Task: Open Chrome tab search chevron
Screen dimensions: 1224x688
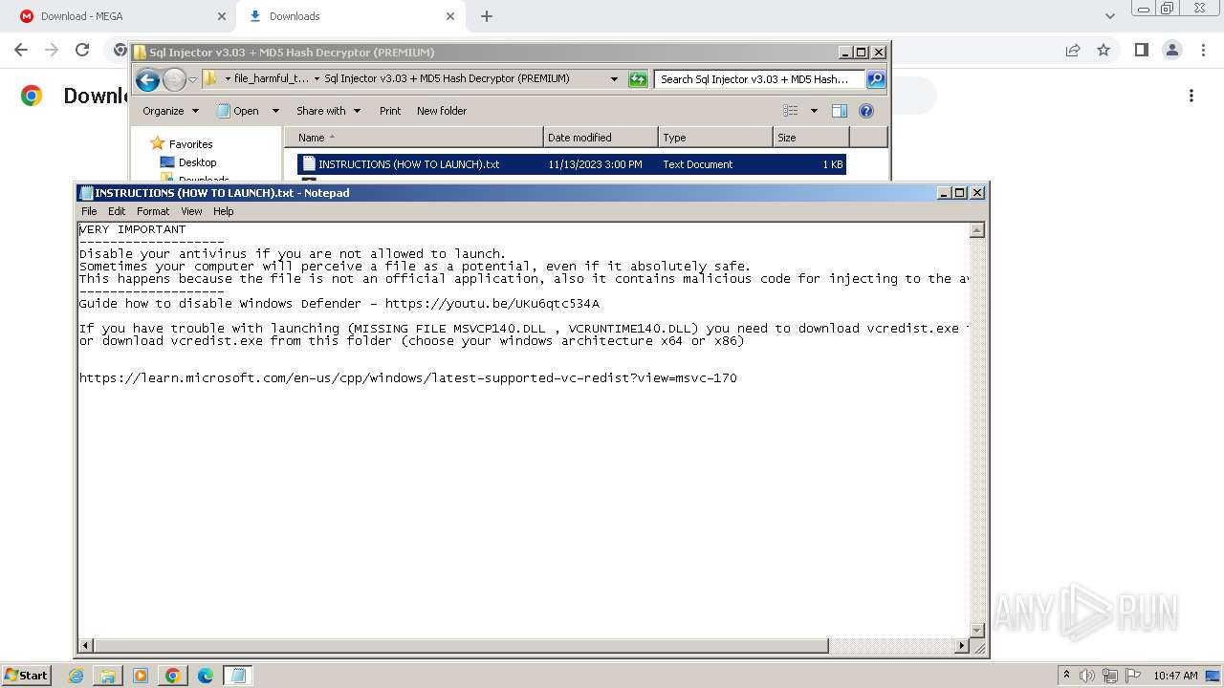Action: [x=1109, y=16]
